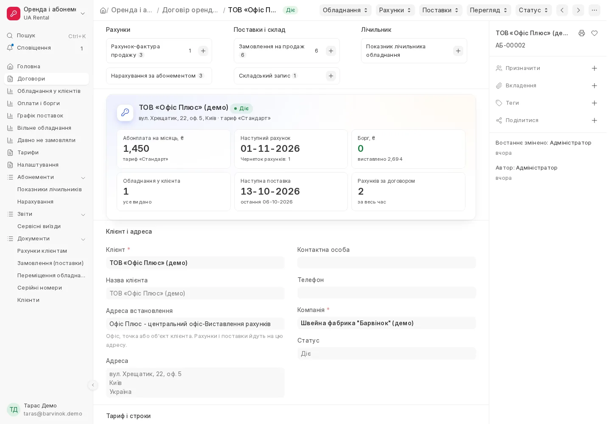Image resolution: width=611 pixels, height=424 pixels.
Task: Click the Адреса встановлення field
Action: click(195, 324)
